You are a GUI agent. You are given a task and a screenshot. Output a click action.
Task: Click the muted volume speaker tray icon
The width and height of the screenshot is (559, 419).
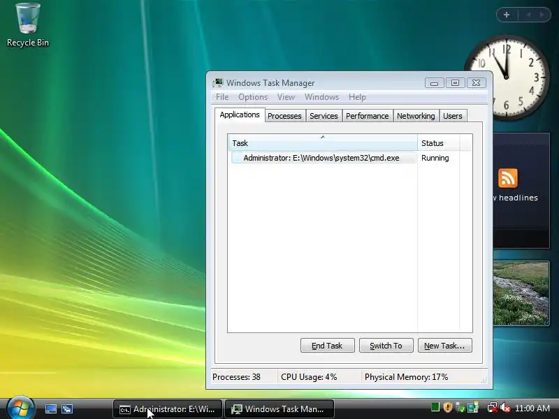click(505, 407)
